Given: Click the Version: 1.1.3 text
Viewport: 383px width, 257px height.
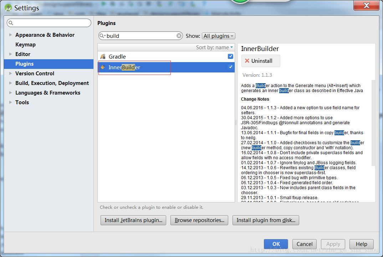Looking at the screenshot, I should coord(257,75).
